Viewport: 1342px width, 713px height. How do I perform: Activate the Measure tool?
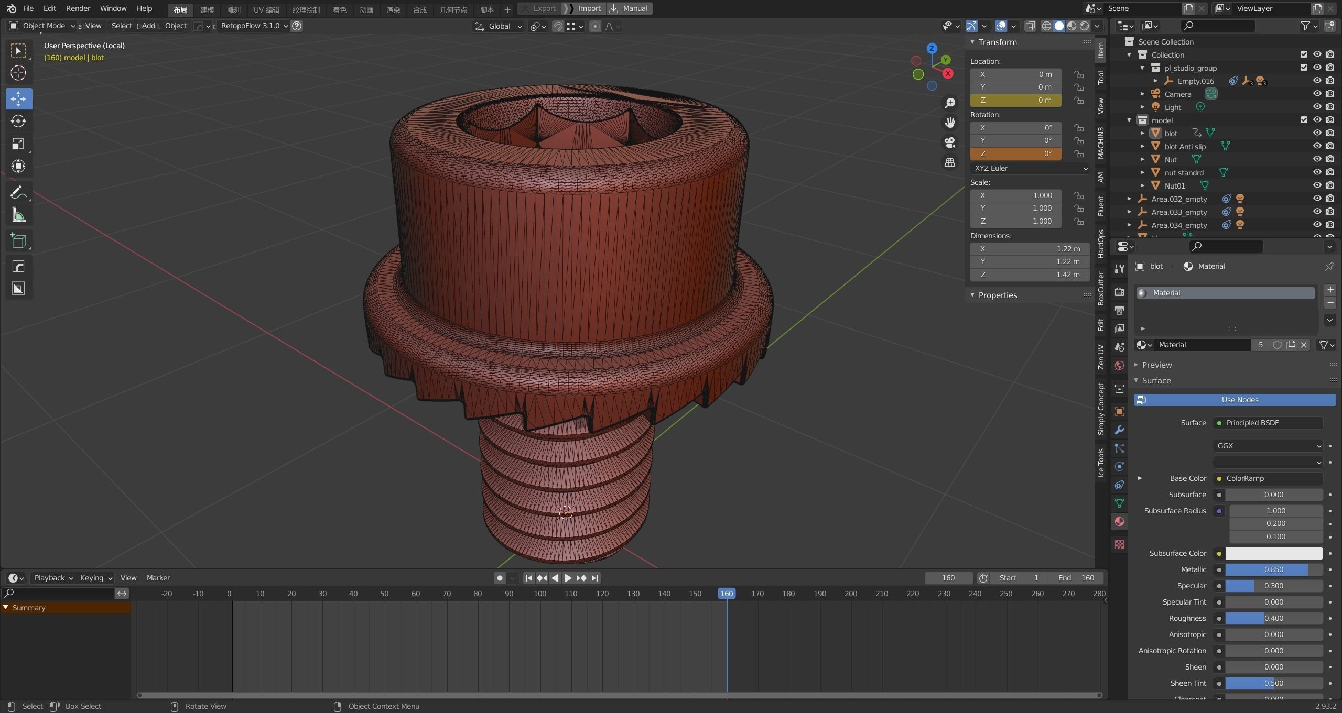(18, 215)
